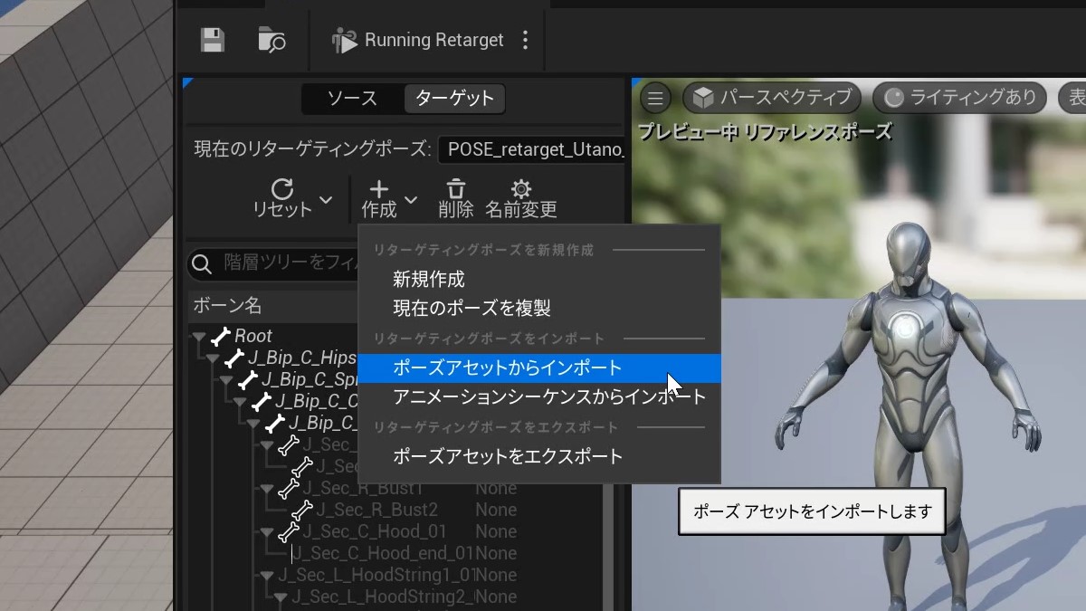Focus the 階層ツリー filter search field
Viewport: 1086px width, 611px height.
click(273, 263)
